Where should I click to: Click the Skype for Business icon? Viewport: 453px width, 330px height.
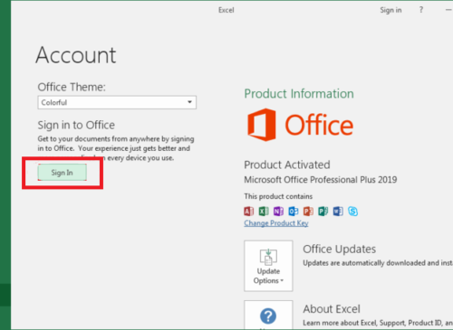(352, 212)
